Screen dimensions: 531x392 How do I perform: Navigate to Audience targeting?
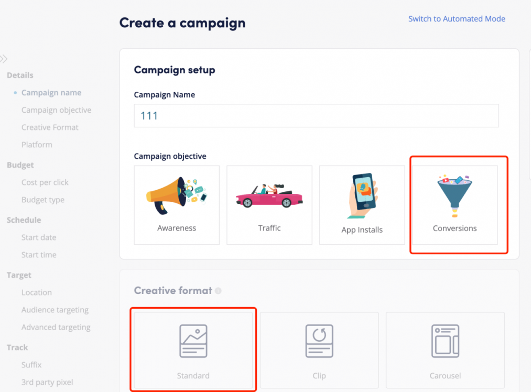55,310
